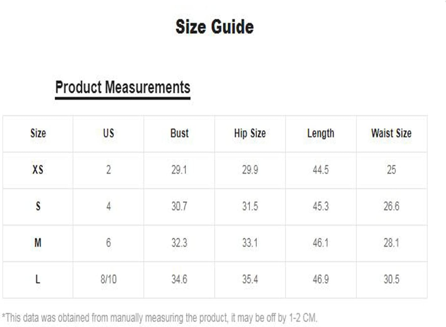This screenshot has height=327, width=446.
Task: Select the Length column header
Action: pos(321,133)
